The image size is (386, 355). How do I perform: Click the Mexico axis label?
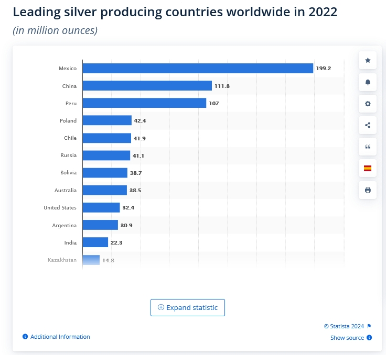68,69
